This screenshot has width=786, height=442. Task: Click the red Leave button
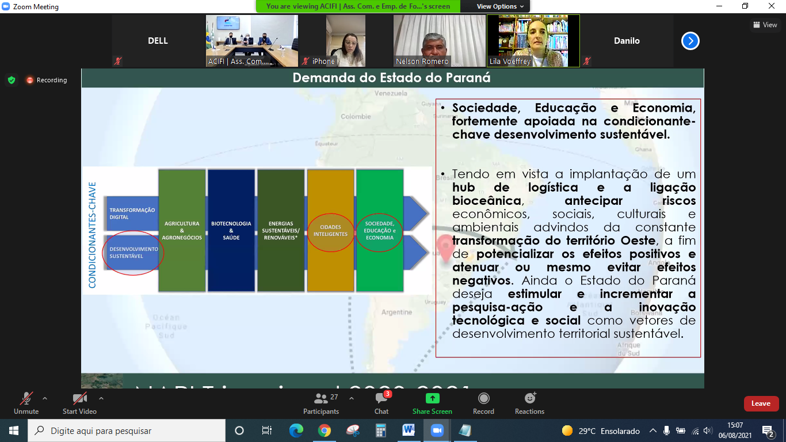[x=761, y=403]
